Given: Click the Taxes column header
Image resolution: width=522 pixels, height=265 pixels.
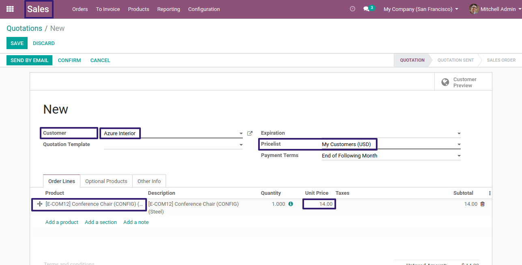Looking at the screenshot, I should point(342,193).
